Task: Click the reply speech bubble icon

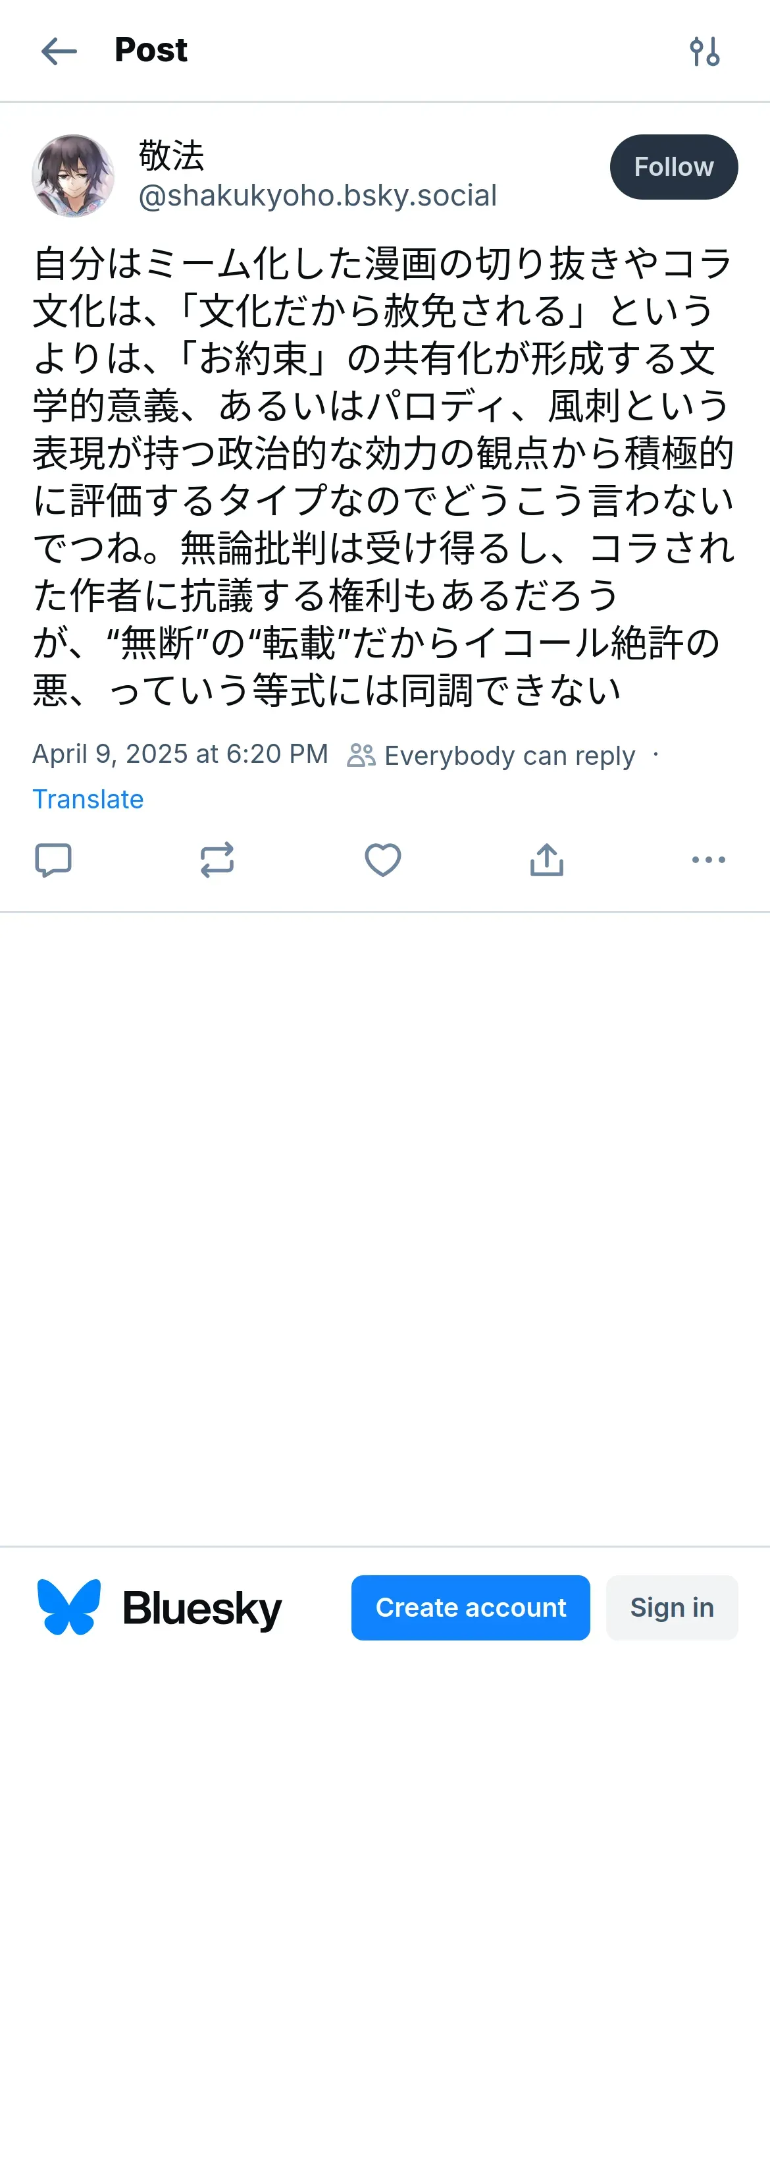Action: 53,860
